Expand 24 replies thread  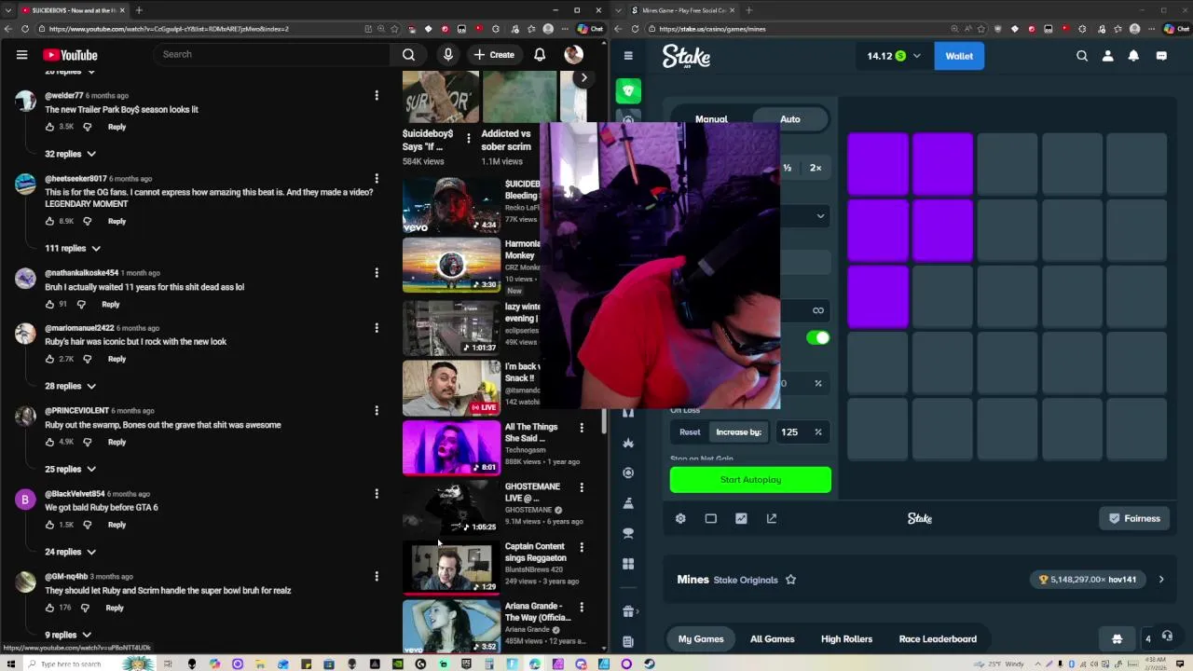[70, 552]
